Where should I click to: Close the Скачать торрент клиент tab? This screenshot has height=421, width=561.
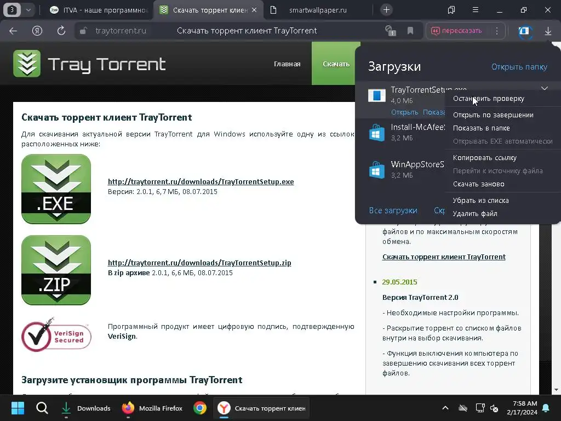tap(254, 10)
